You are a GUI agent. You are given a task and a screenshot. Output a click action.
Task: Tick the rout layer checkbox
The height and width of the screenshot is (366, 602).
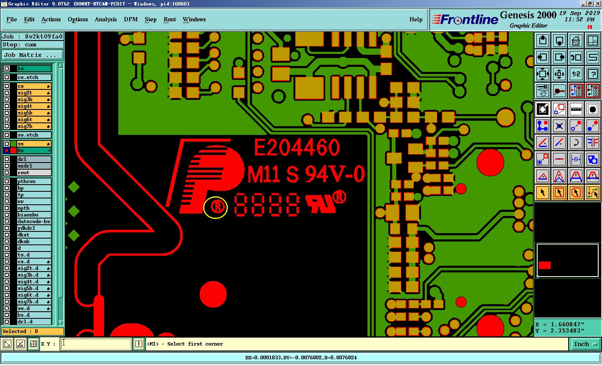click(7, 173)
